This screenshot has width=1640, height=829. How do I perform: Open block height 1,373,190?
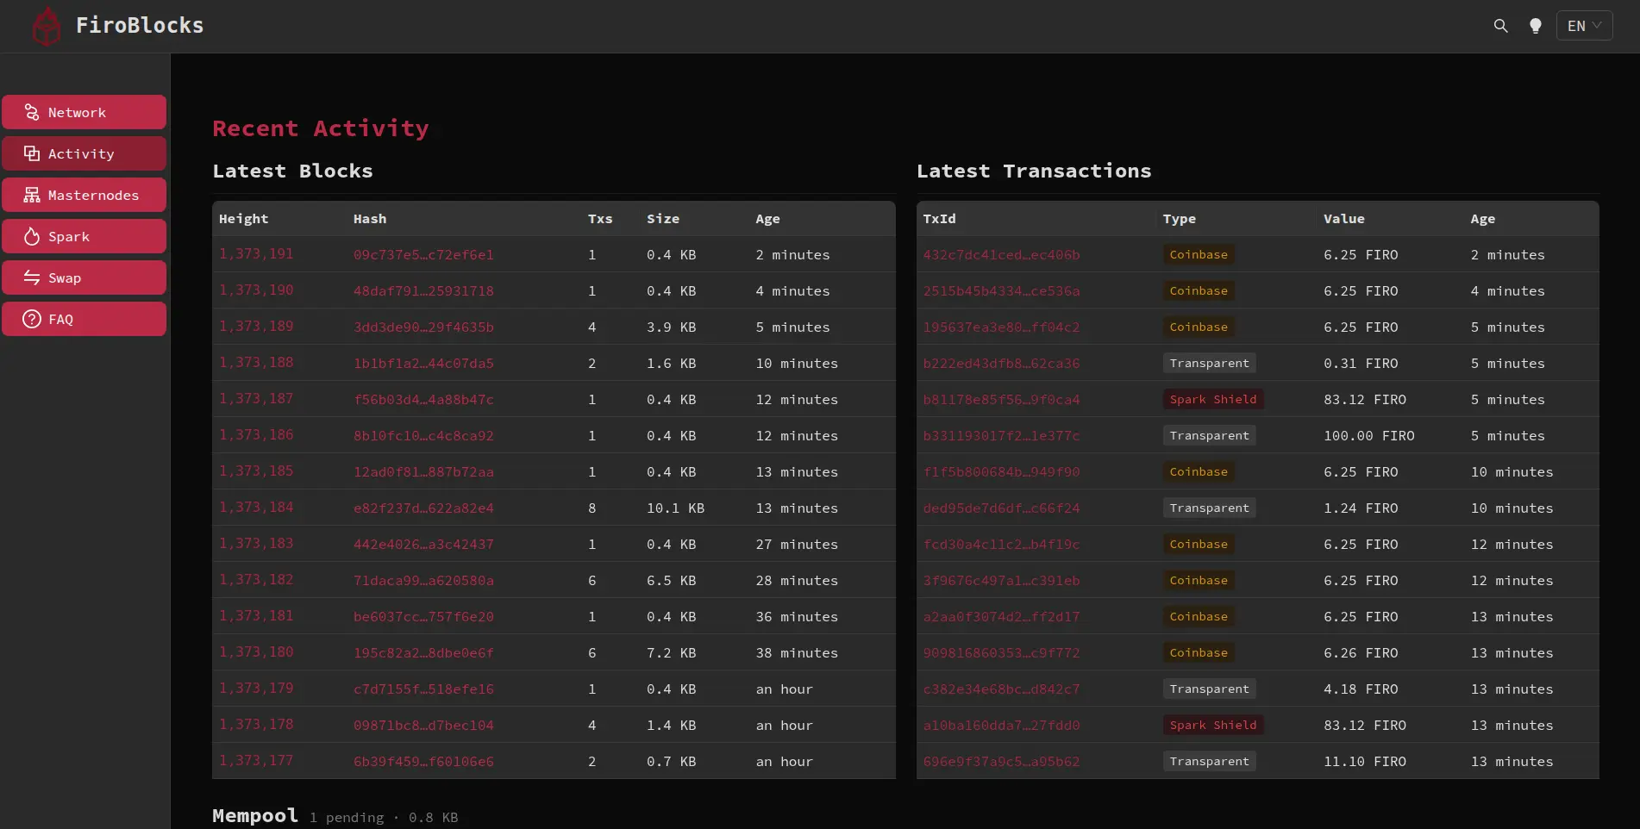tap(256, 290)
